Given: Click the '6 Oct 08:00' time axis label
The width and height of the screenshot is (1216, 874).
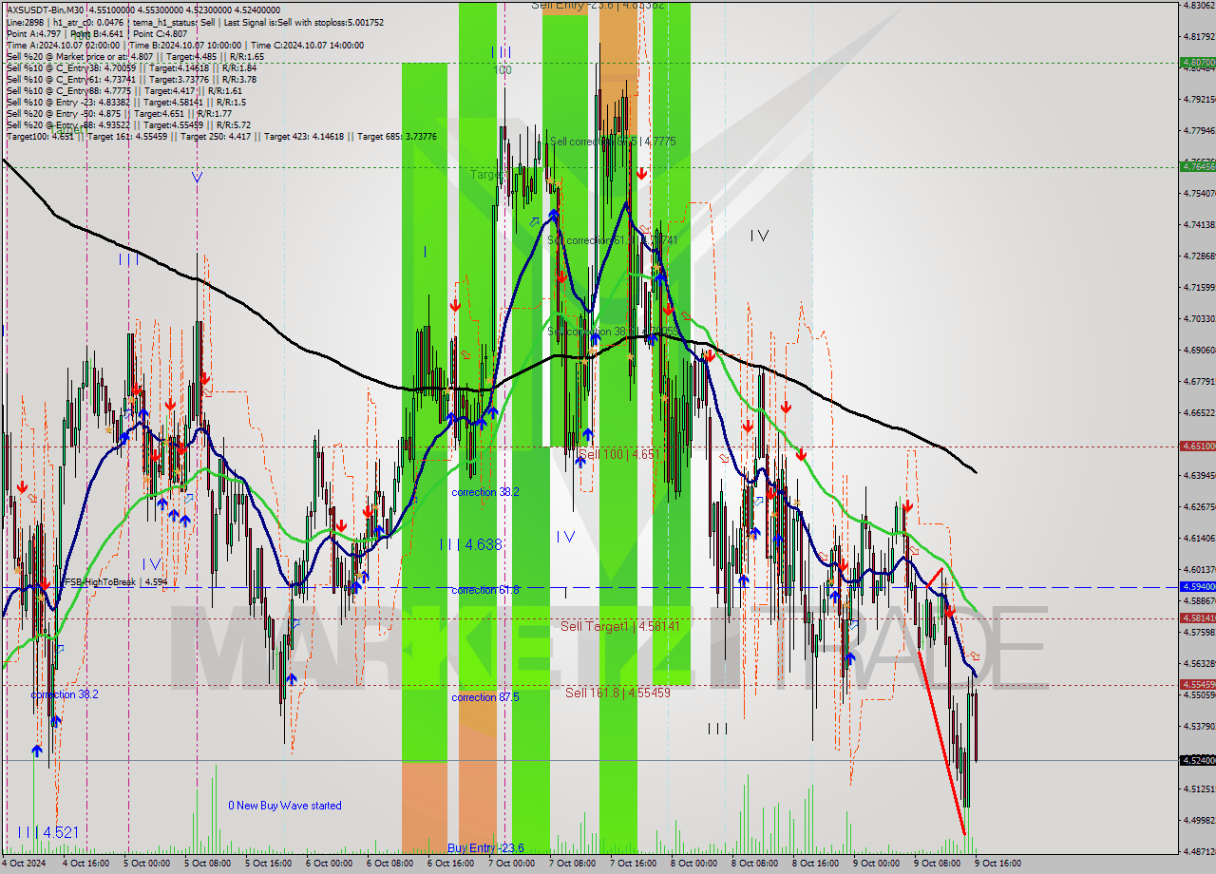Looking at the screenshot, I should [x=389, y=864].
